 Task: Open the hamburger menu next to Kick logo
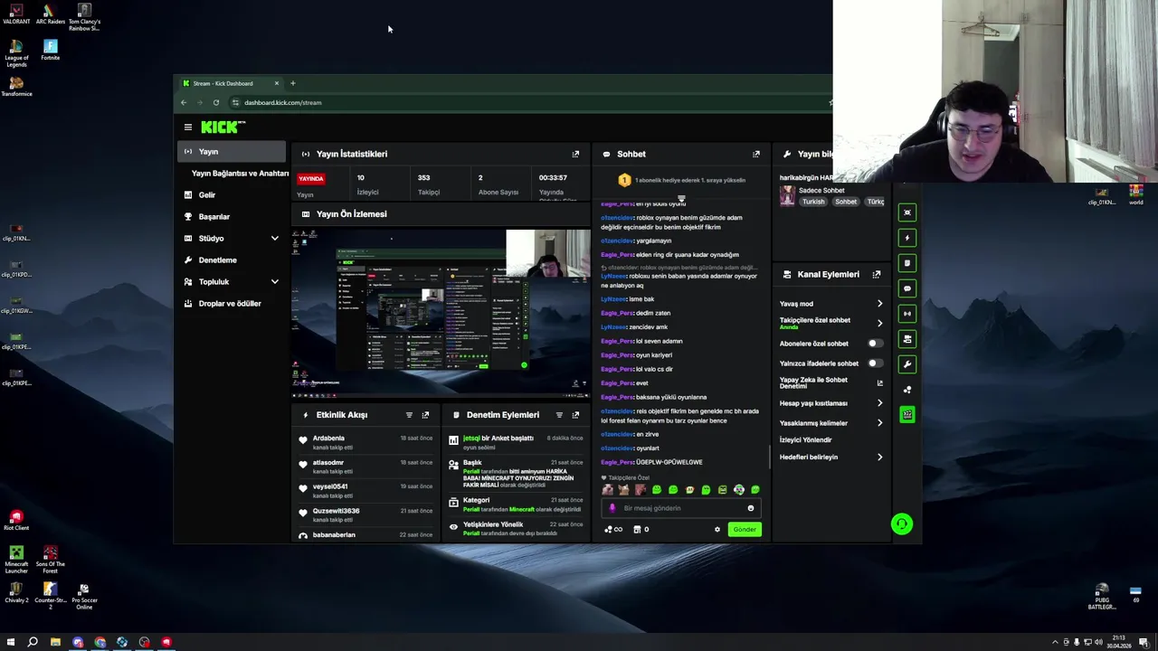[x=187, y=127]
